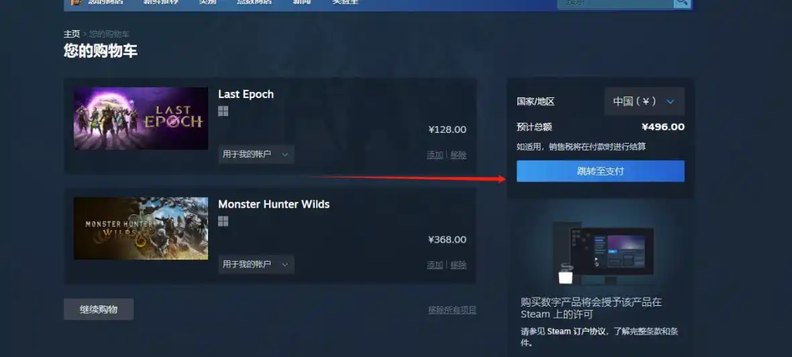Open the Monster Hunter Wilds title link

[274, 205]
